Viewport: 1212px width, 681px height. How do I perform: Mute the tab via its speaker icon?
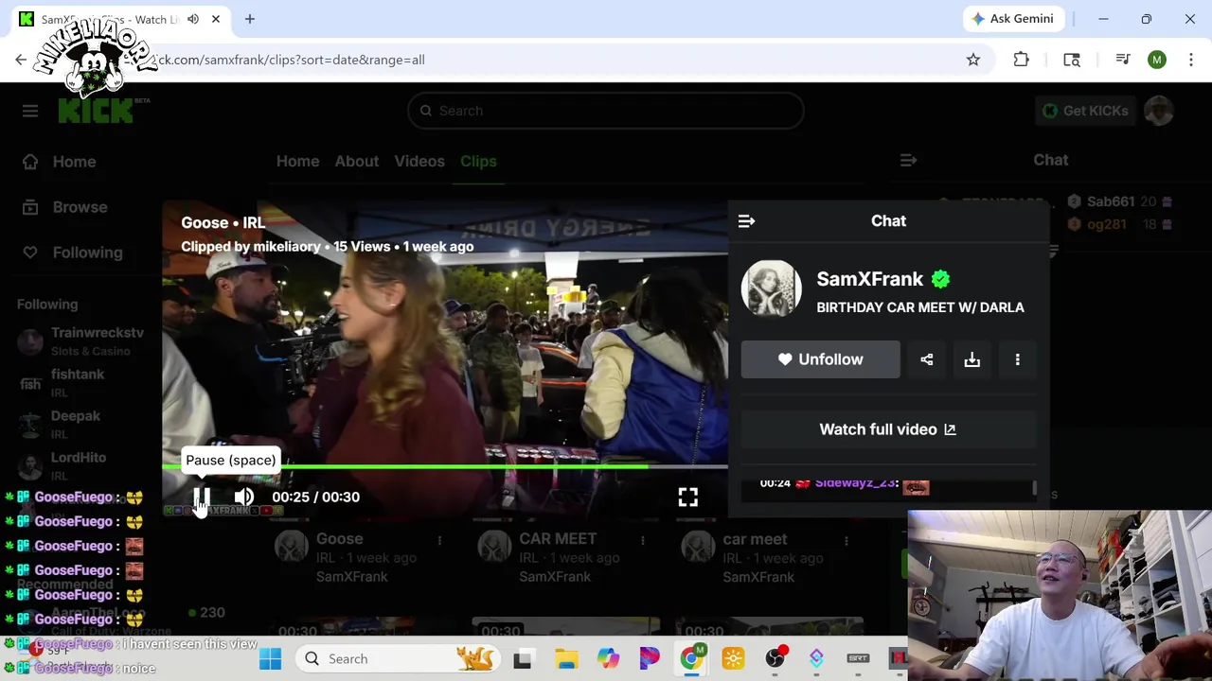pos(193,19)
